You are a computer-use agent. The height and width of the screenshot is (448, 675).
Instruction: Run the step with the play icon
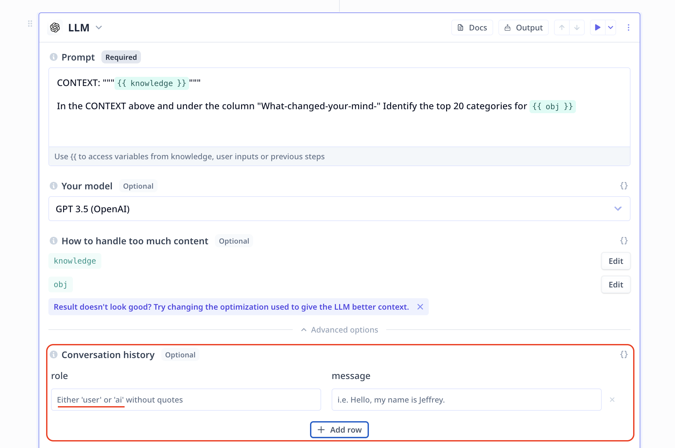coord(597,27)
